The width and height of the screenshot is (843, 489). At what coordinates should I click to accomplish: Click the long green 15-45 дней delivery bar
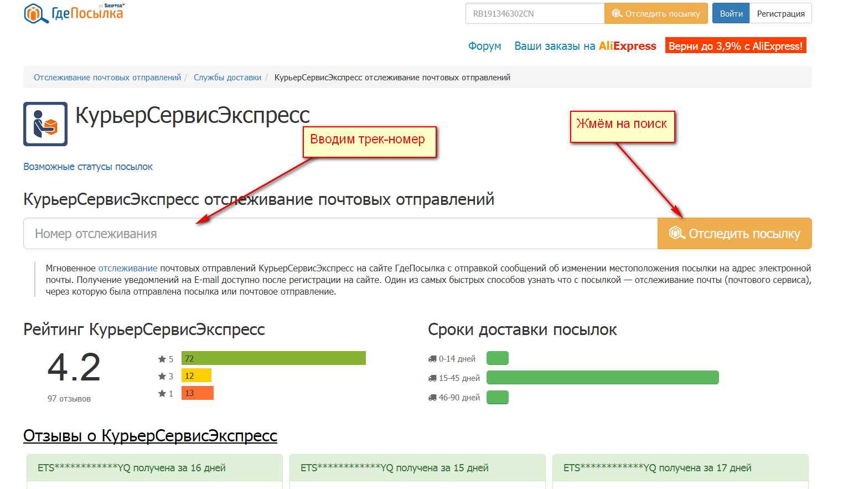click(x=603, y=378)
